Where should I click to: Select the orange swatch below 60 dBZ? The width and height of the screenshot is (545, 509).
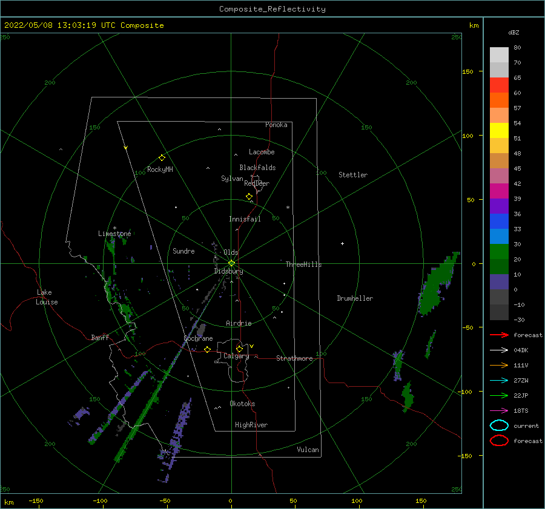499,100
